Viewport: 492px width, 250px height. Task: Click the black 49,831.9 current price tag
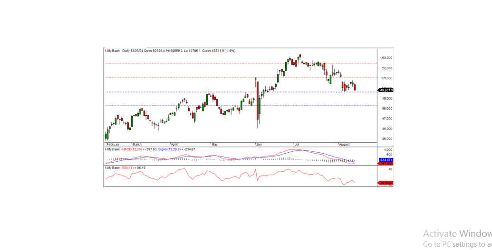click(x=386, y=90)
